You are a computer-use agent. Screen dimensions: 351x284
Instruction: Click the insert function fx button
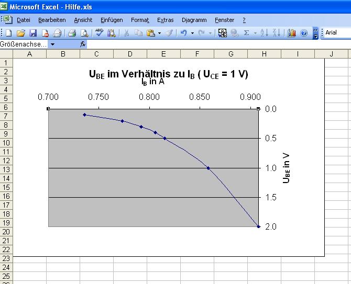pos(83,44)
